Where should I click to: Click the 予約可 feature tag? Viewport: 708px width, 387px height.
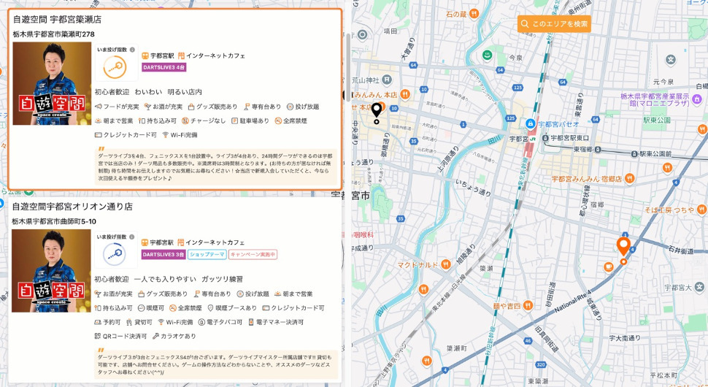point(107,322)
